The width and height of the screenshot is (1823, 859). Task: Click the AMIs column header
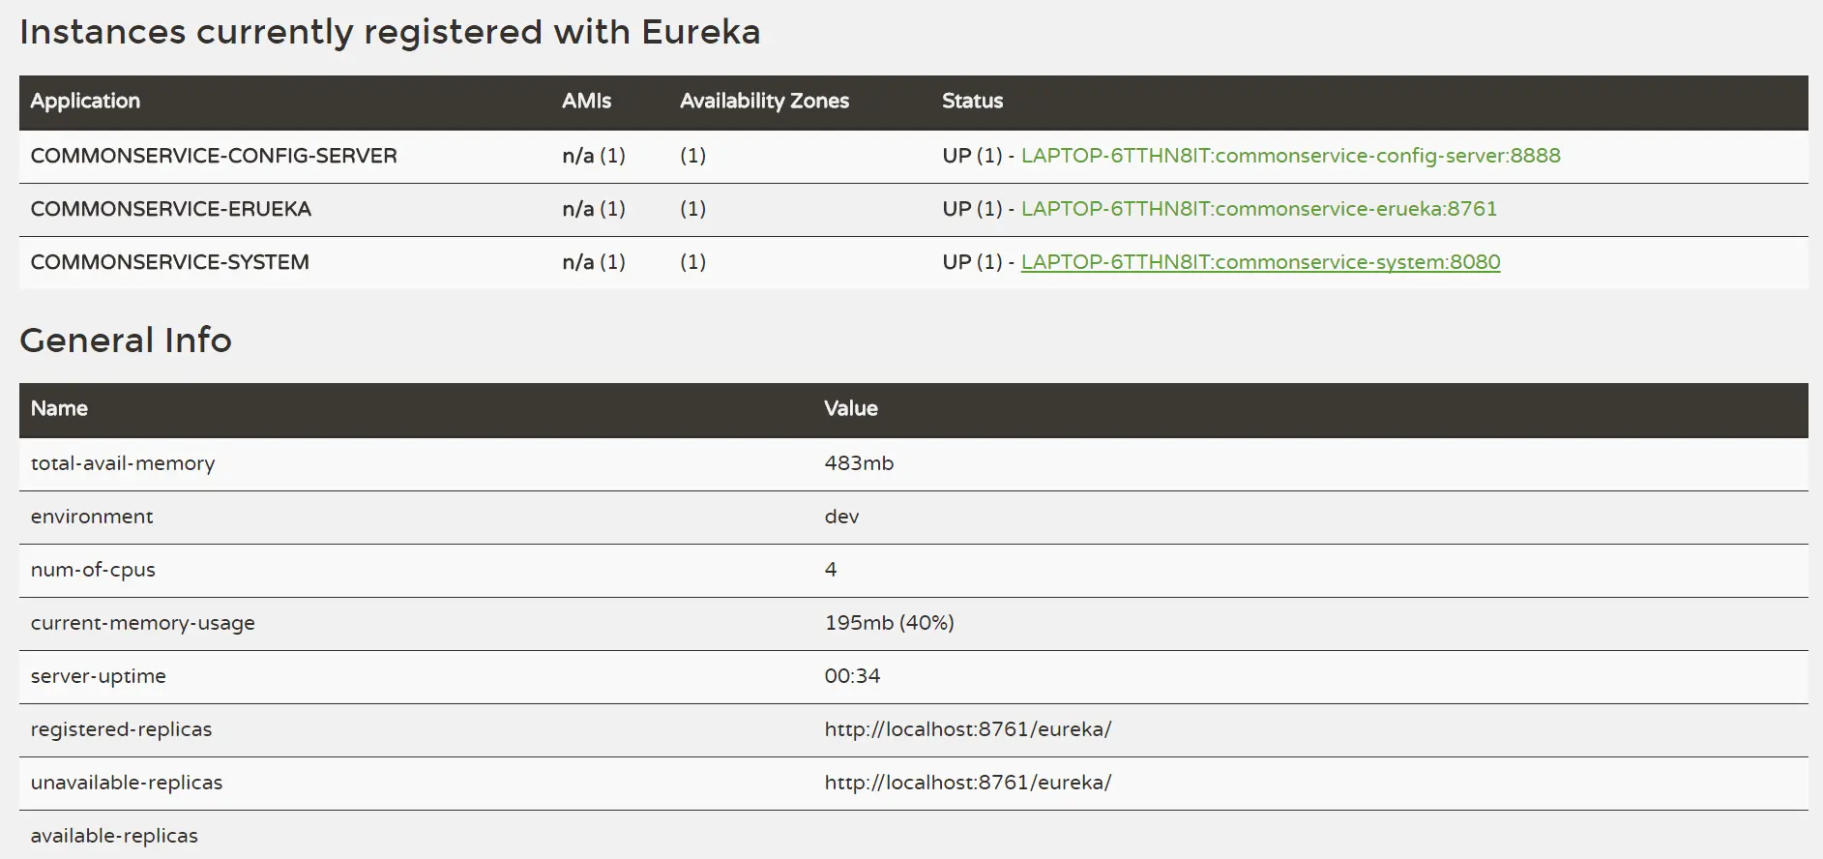coord(586,101)
